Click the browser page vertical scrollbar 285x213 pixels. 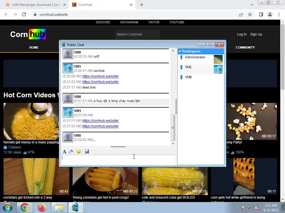point(282,57)
